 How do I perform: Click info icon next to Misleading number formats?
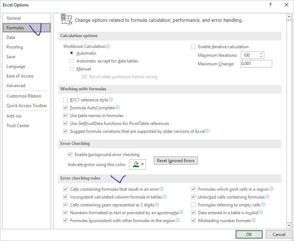tap(253, 220)
